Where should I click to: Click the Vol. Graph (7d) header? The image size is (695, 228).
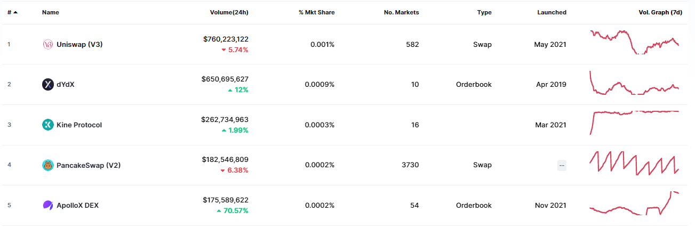coord(660,12)
